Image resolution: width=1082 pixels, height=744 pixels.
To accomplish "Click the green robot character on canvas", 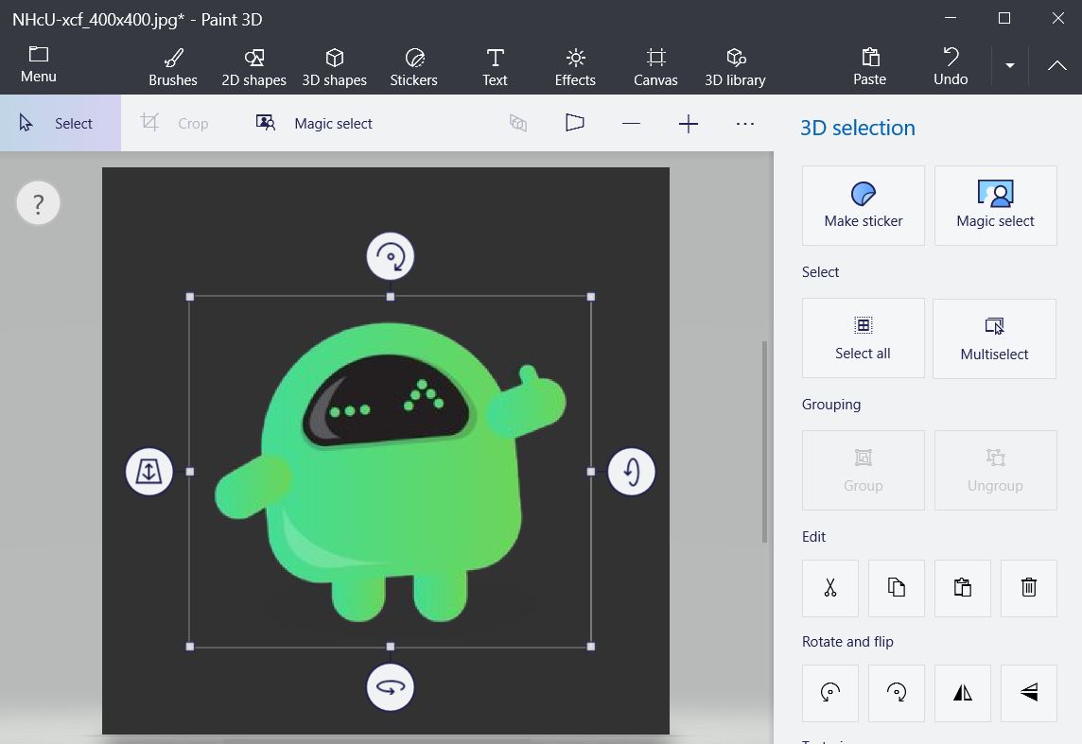I will (391, 473).
